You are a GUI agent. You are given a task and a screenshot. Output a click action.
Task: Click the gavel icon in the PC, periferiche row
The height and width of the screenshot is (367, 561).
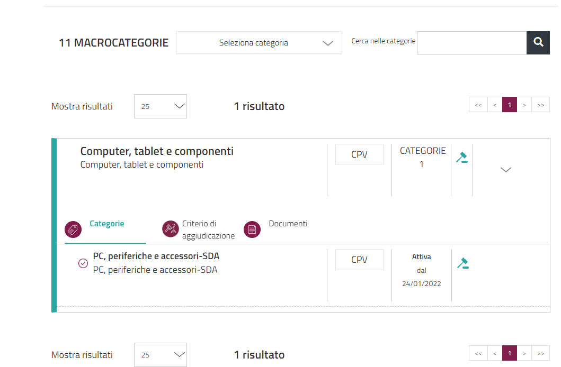point(462,263)
